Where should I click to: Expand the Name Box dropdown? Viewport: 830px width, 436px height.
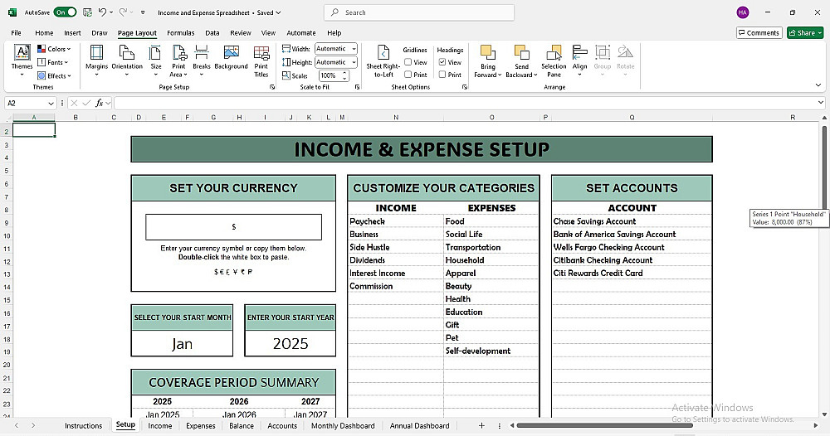coord(51,104)
